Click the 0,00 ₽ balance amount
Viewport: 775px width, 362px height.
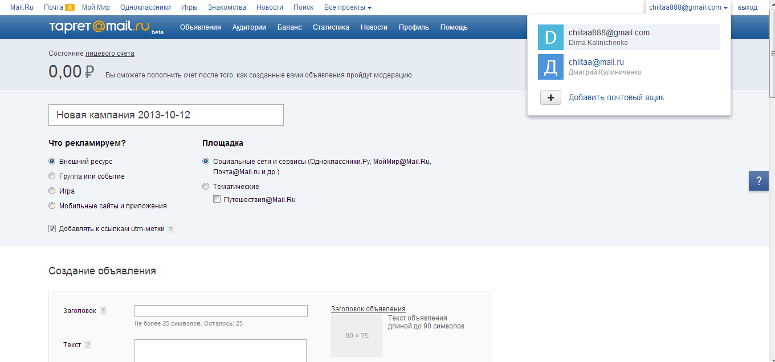71,72
